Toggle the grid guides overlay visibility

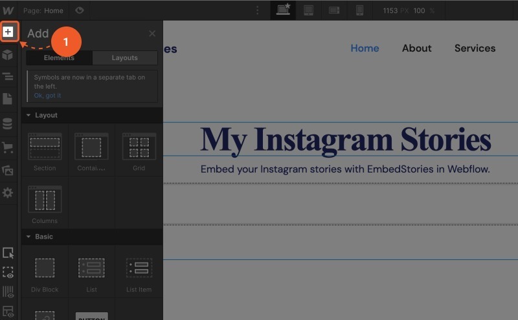pyautogui.click(x=8, y=292)
